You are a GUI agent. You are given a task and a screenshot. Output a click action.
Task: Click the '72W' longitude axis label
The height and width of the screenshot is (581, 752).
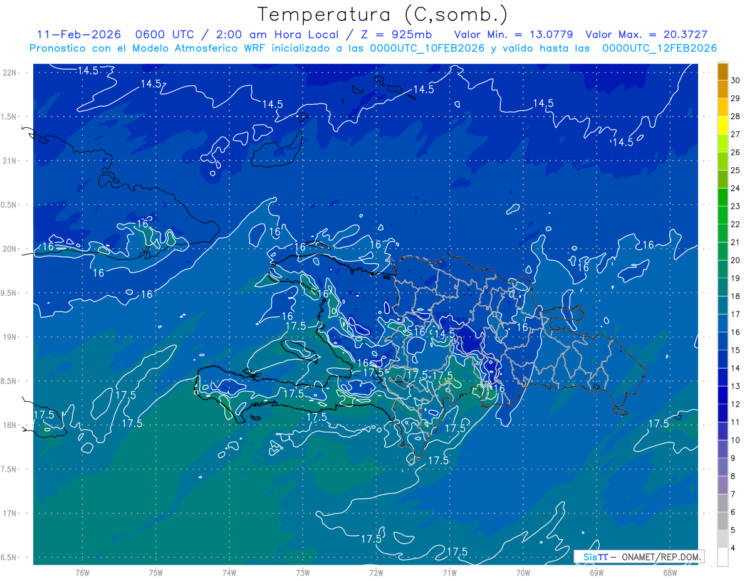[376, 572]
